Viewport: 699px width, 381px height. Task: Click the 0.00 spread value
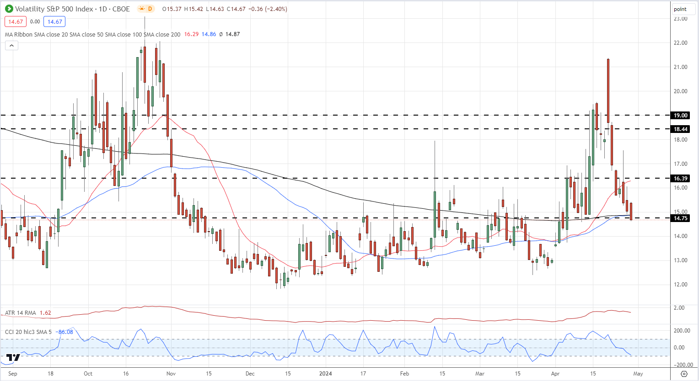coord(35,21)
